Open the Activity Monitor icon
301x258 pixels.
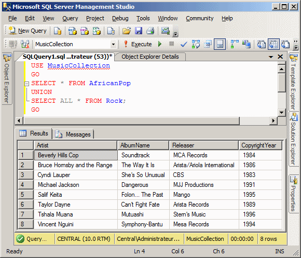point(165,31)
